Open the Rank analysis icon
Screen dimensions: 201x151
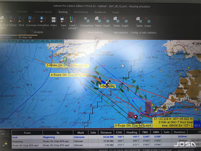coord(21,19)
